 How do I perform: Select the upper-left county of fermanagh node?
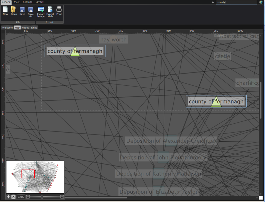(x=75, y=51)
